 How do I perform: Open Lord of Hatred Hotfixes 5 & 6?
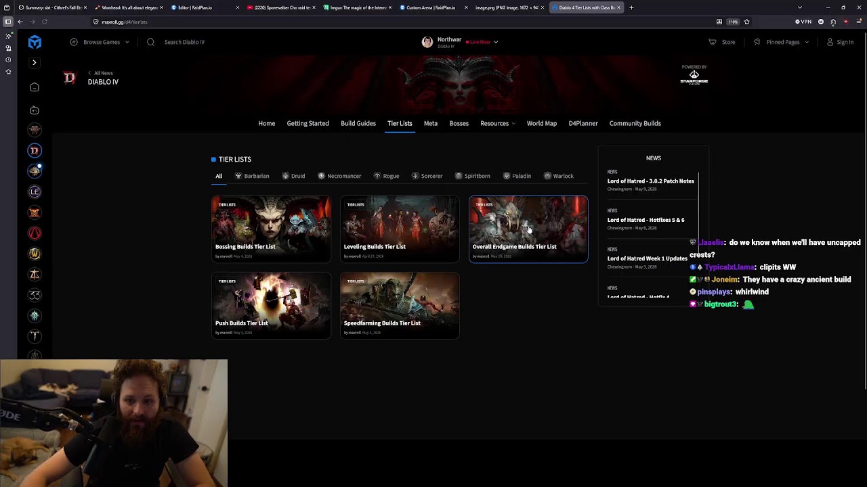(x=646, y=220)
